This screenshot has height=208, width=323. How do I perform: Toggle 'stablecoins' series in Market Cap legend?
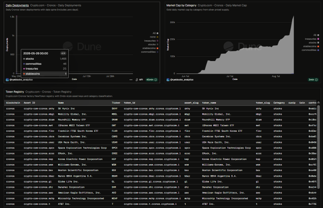(x=311, y=46)
